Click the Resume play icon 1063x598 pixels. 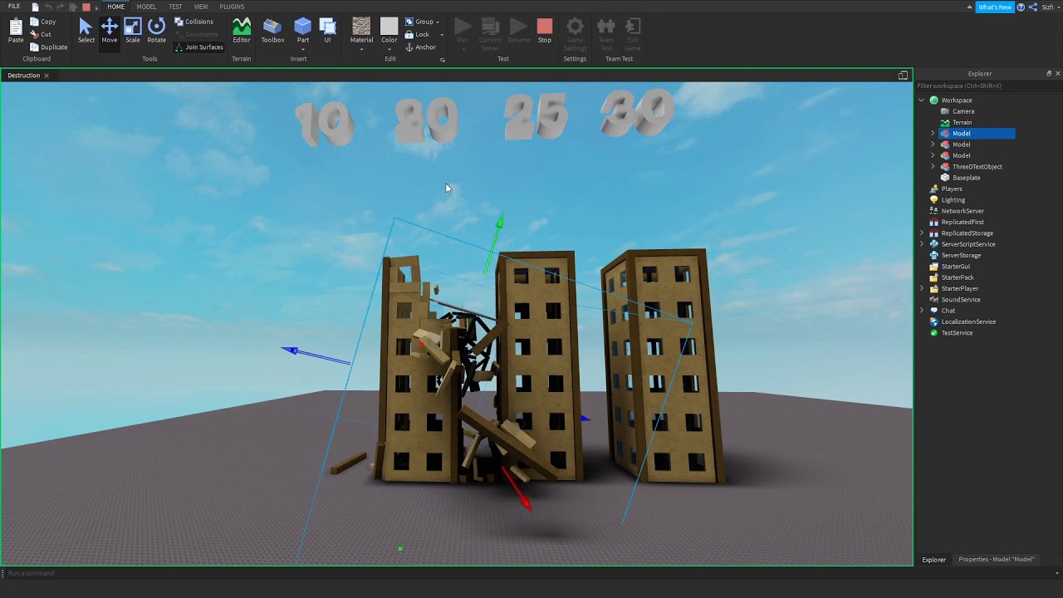[x=518, y=27]
